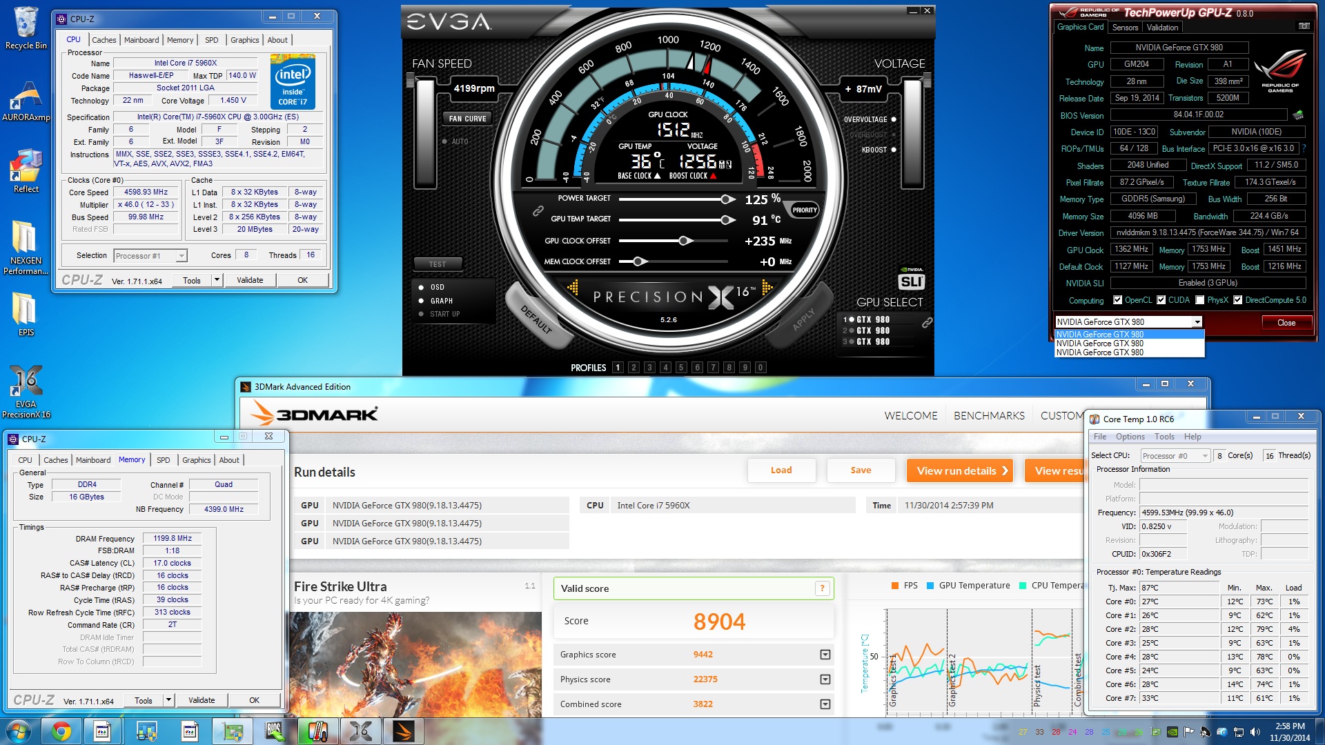1325x745 pixels.
Task: Open Reflect desktop shortcut
Action: click(x=26, y=171)
